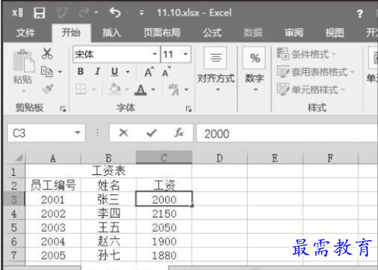Click the Redo arrow in quick access toolbar
This screenshot has width=378, height=270.
tap(85, 13)
